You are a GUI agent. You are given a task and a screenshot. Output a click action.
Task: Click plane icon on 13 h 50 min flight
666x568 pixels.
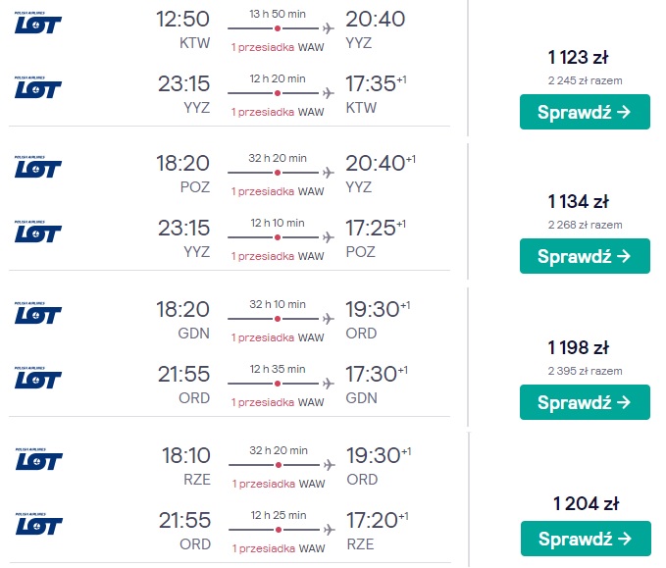pos(328,28)
